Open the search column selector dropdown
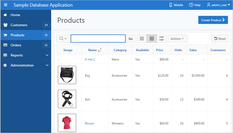 click(63, 39)
